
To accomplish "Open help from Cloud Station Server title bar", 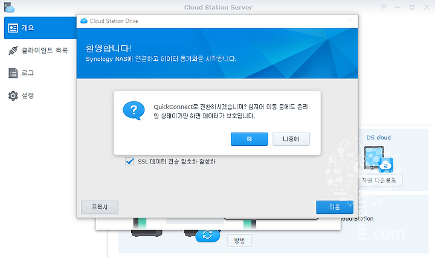I will click(x=384, y=7).
